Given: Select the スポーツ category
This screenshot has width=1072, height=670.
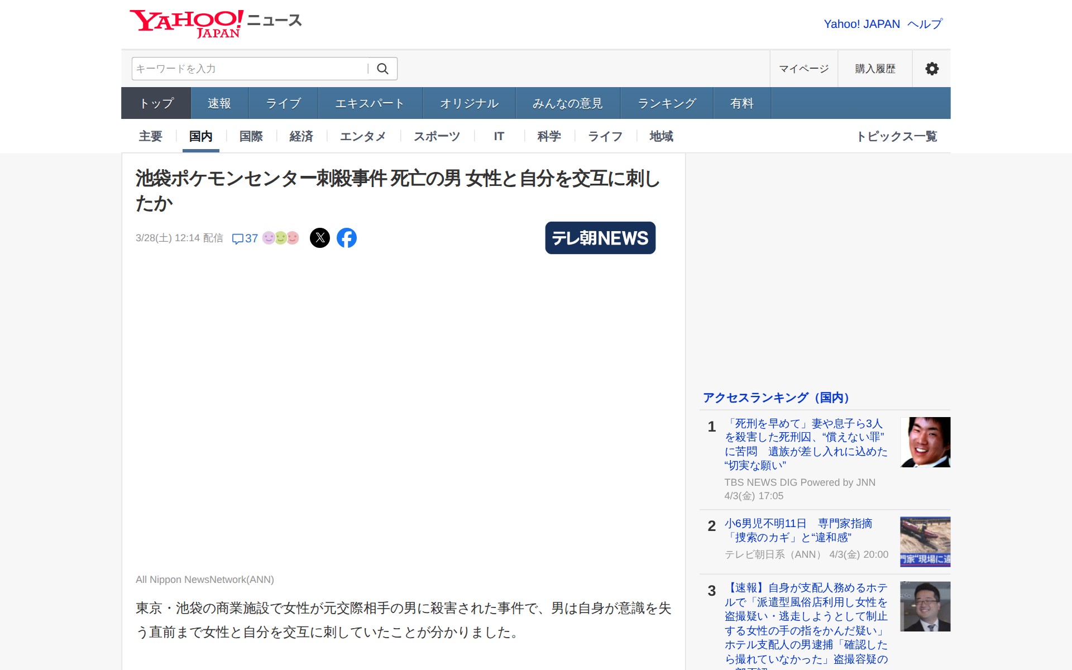Looking at the screenshot, I should pyautogui.click(x=437, y=136).
